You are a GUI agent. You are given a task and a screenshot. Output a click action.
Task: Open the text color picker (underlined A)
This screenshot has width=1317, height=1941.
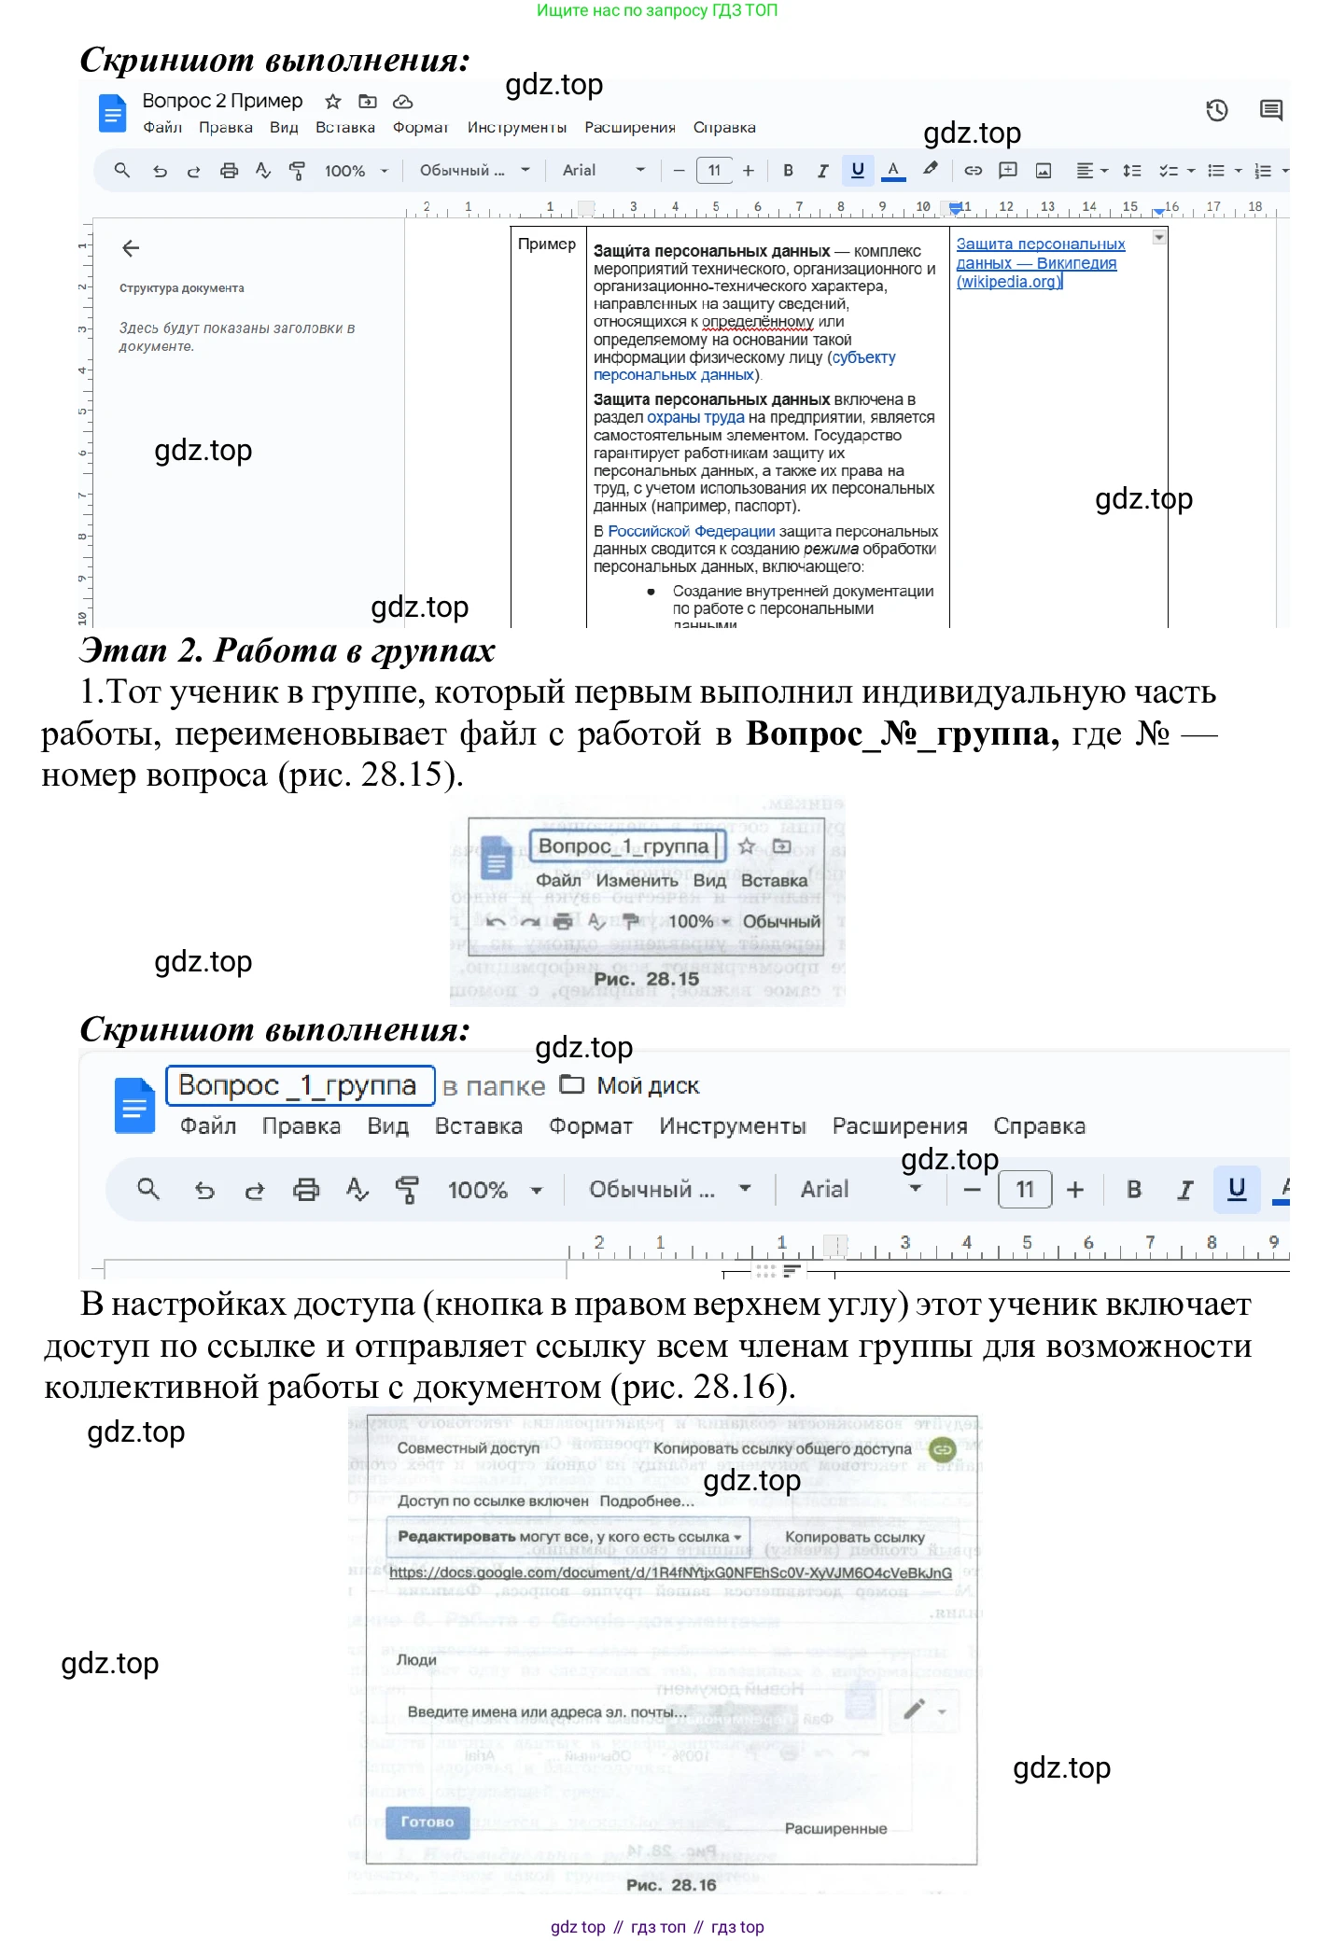(x=893, y=171)
